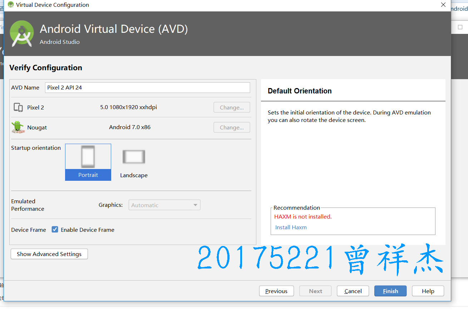The image size is (468, 312).
Task: Click the '5.0 1080x1920 xxhdpi' device spec text
Action: [128, 107]
